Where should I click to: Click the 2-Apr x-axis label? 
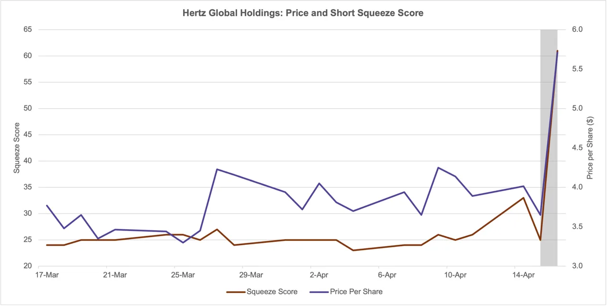point(319,275)
